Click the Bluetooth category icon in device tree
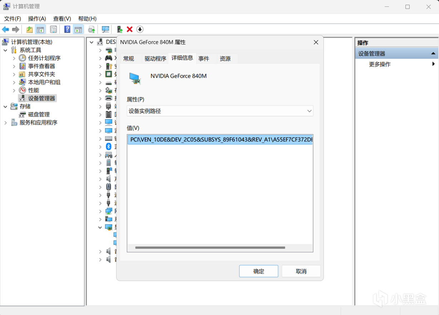 pos(109,147)
